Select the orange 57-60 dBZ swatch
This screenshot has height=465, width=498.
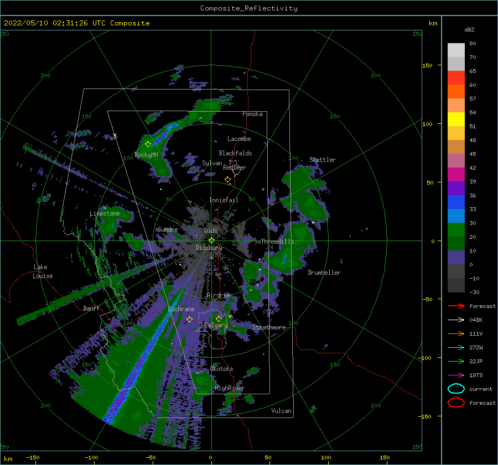pyautogui.click(x=456, y=91)
